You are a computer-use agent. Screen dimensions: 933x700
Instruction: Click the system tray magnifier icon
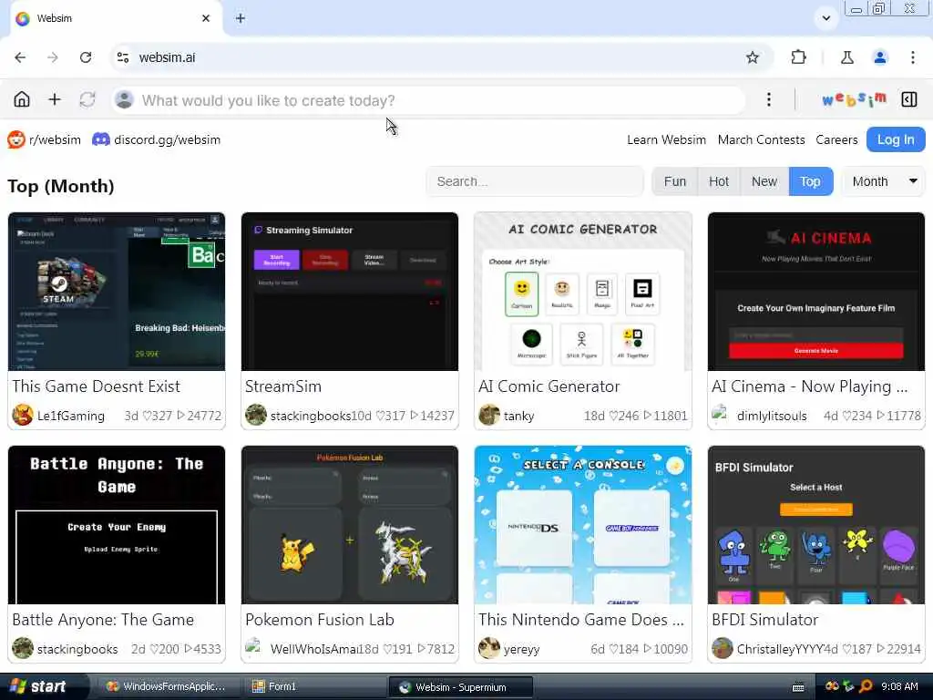coord(866,686)
